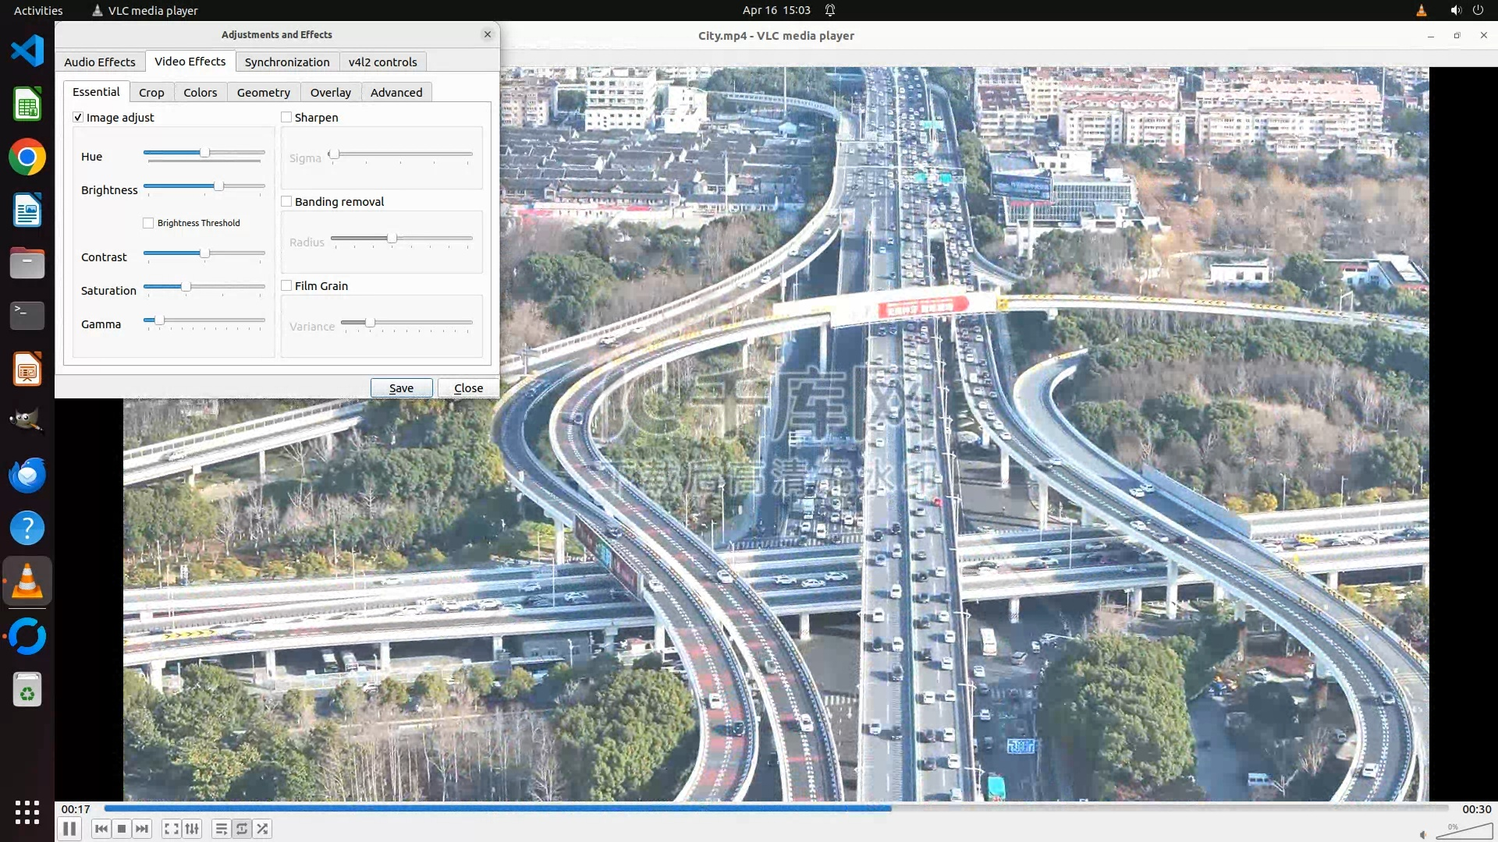Skip to next media item
The width and height of the screenshot is (1498, 842).
coord(142,829)
